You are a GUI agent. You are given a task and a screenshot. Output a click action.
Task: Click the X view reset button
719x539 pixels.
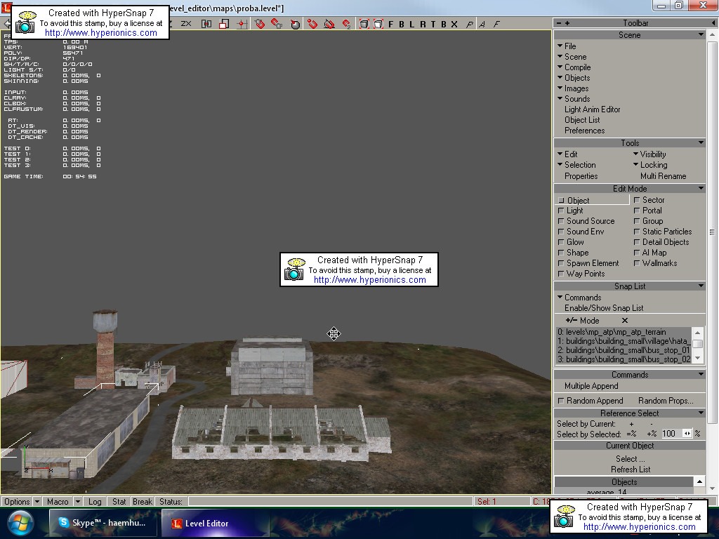click(454, 25)
